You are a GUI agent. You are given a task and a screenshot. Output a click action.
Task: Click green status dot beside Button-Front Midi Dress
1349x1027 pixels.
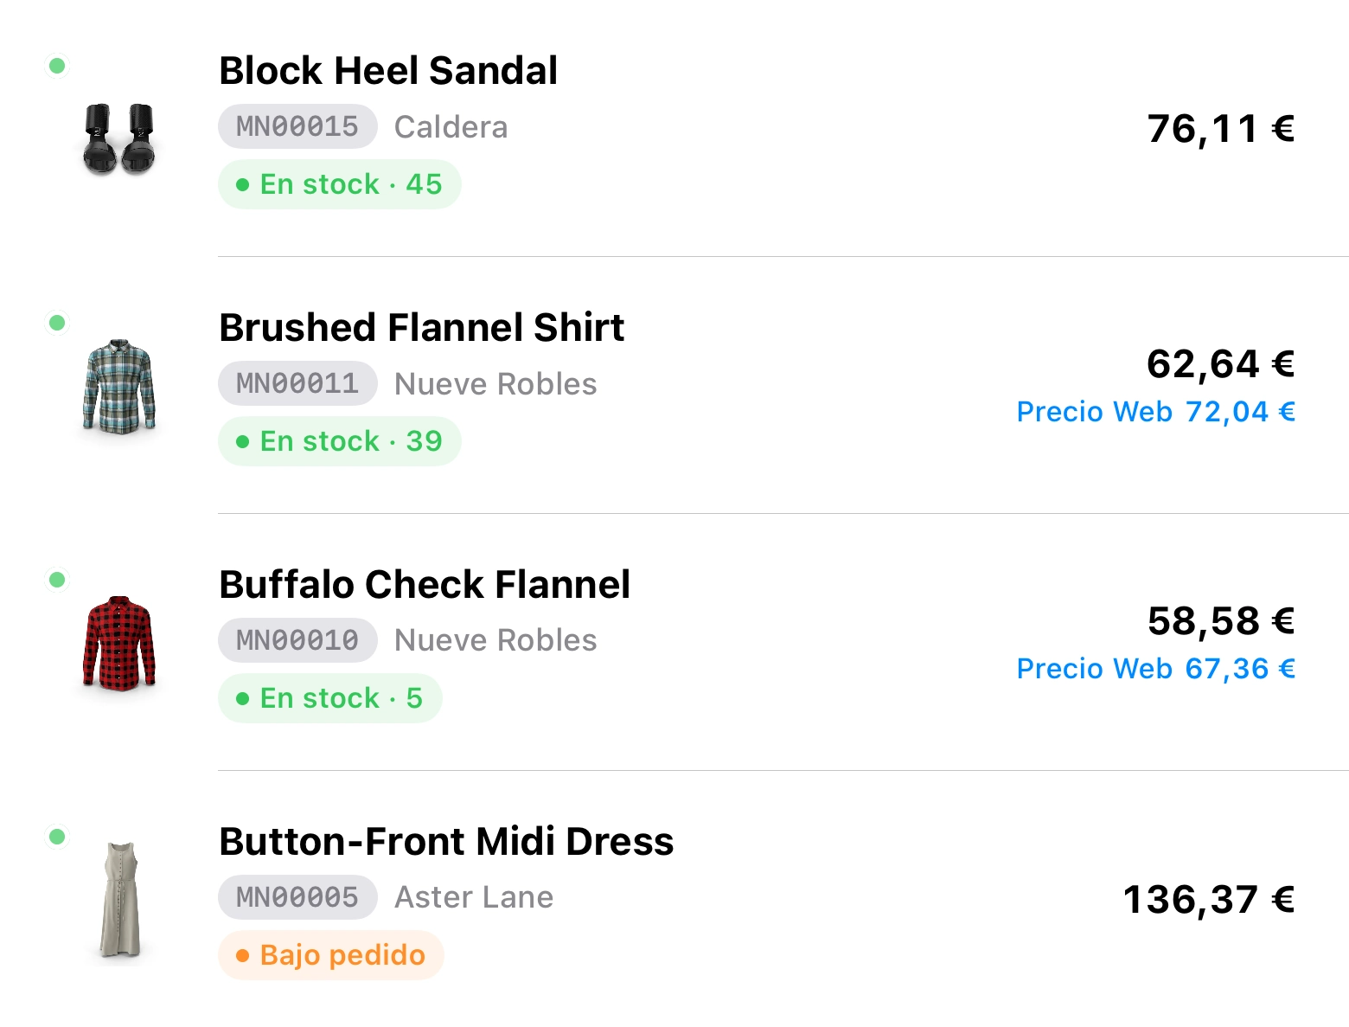point(57,837)
